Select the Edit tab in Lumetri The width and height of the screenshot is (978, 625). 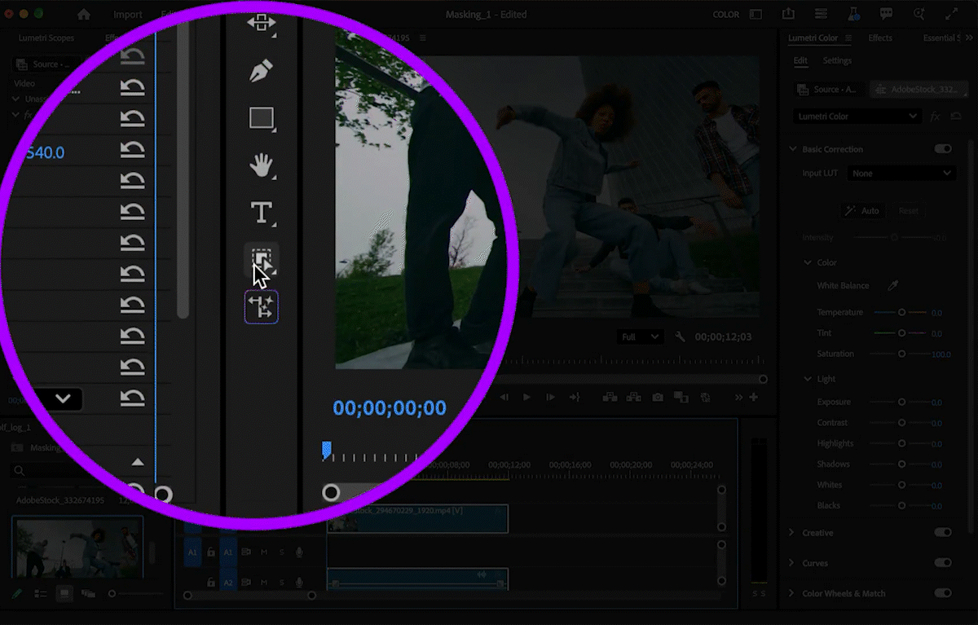click(800, 61)
